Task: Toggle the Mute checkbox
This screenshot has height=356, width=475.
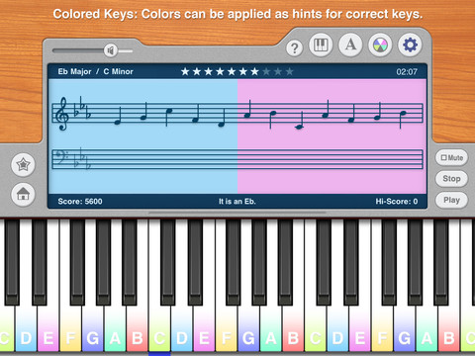Action: point(451,157)
